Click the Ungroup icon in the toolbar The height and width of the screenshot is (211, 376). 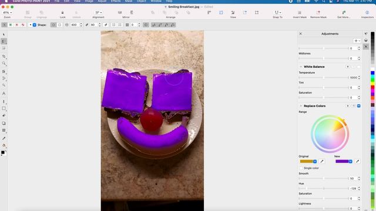pos(42,12)
